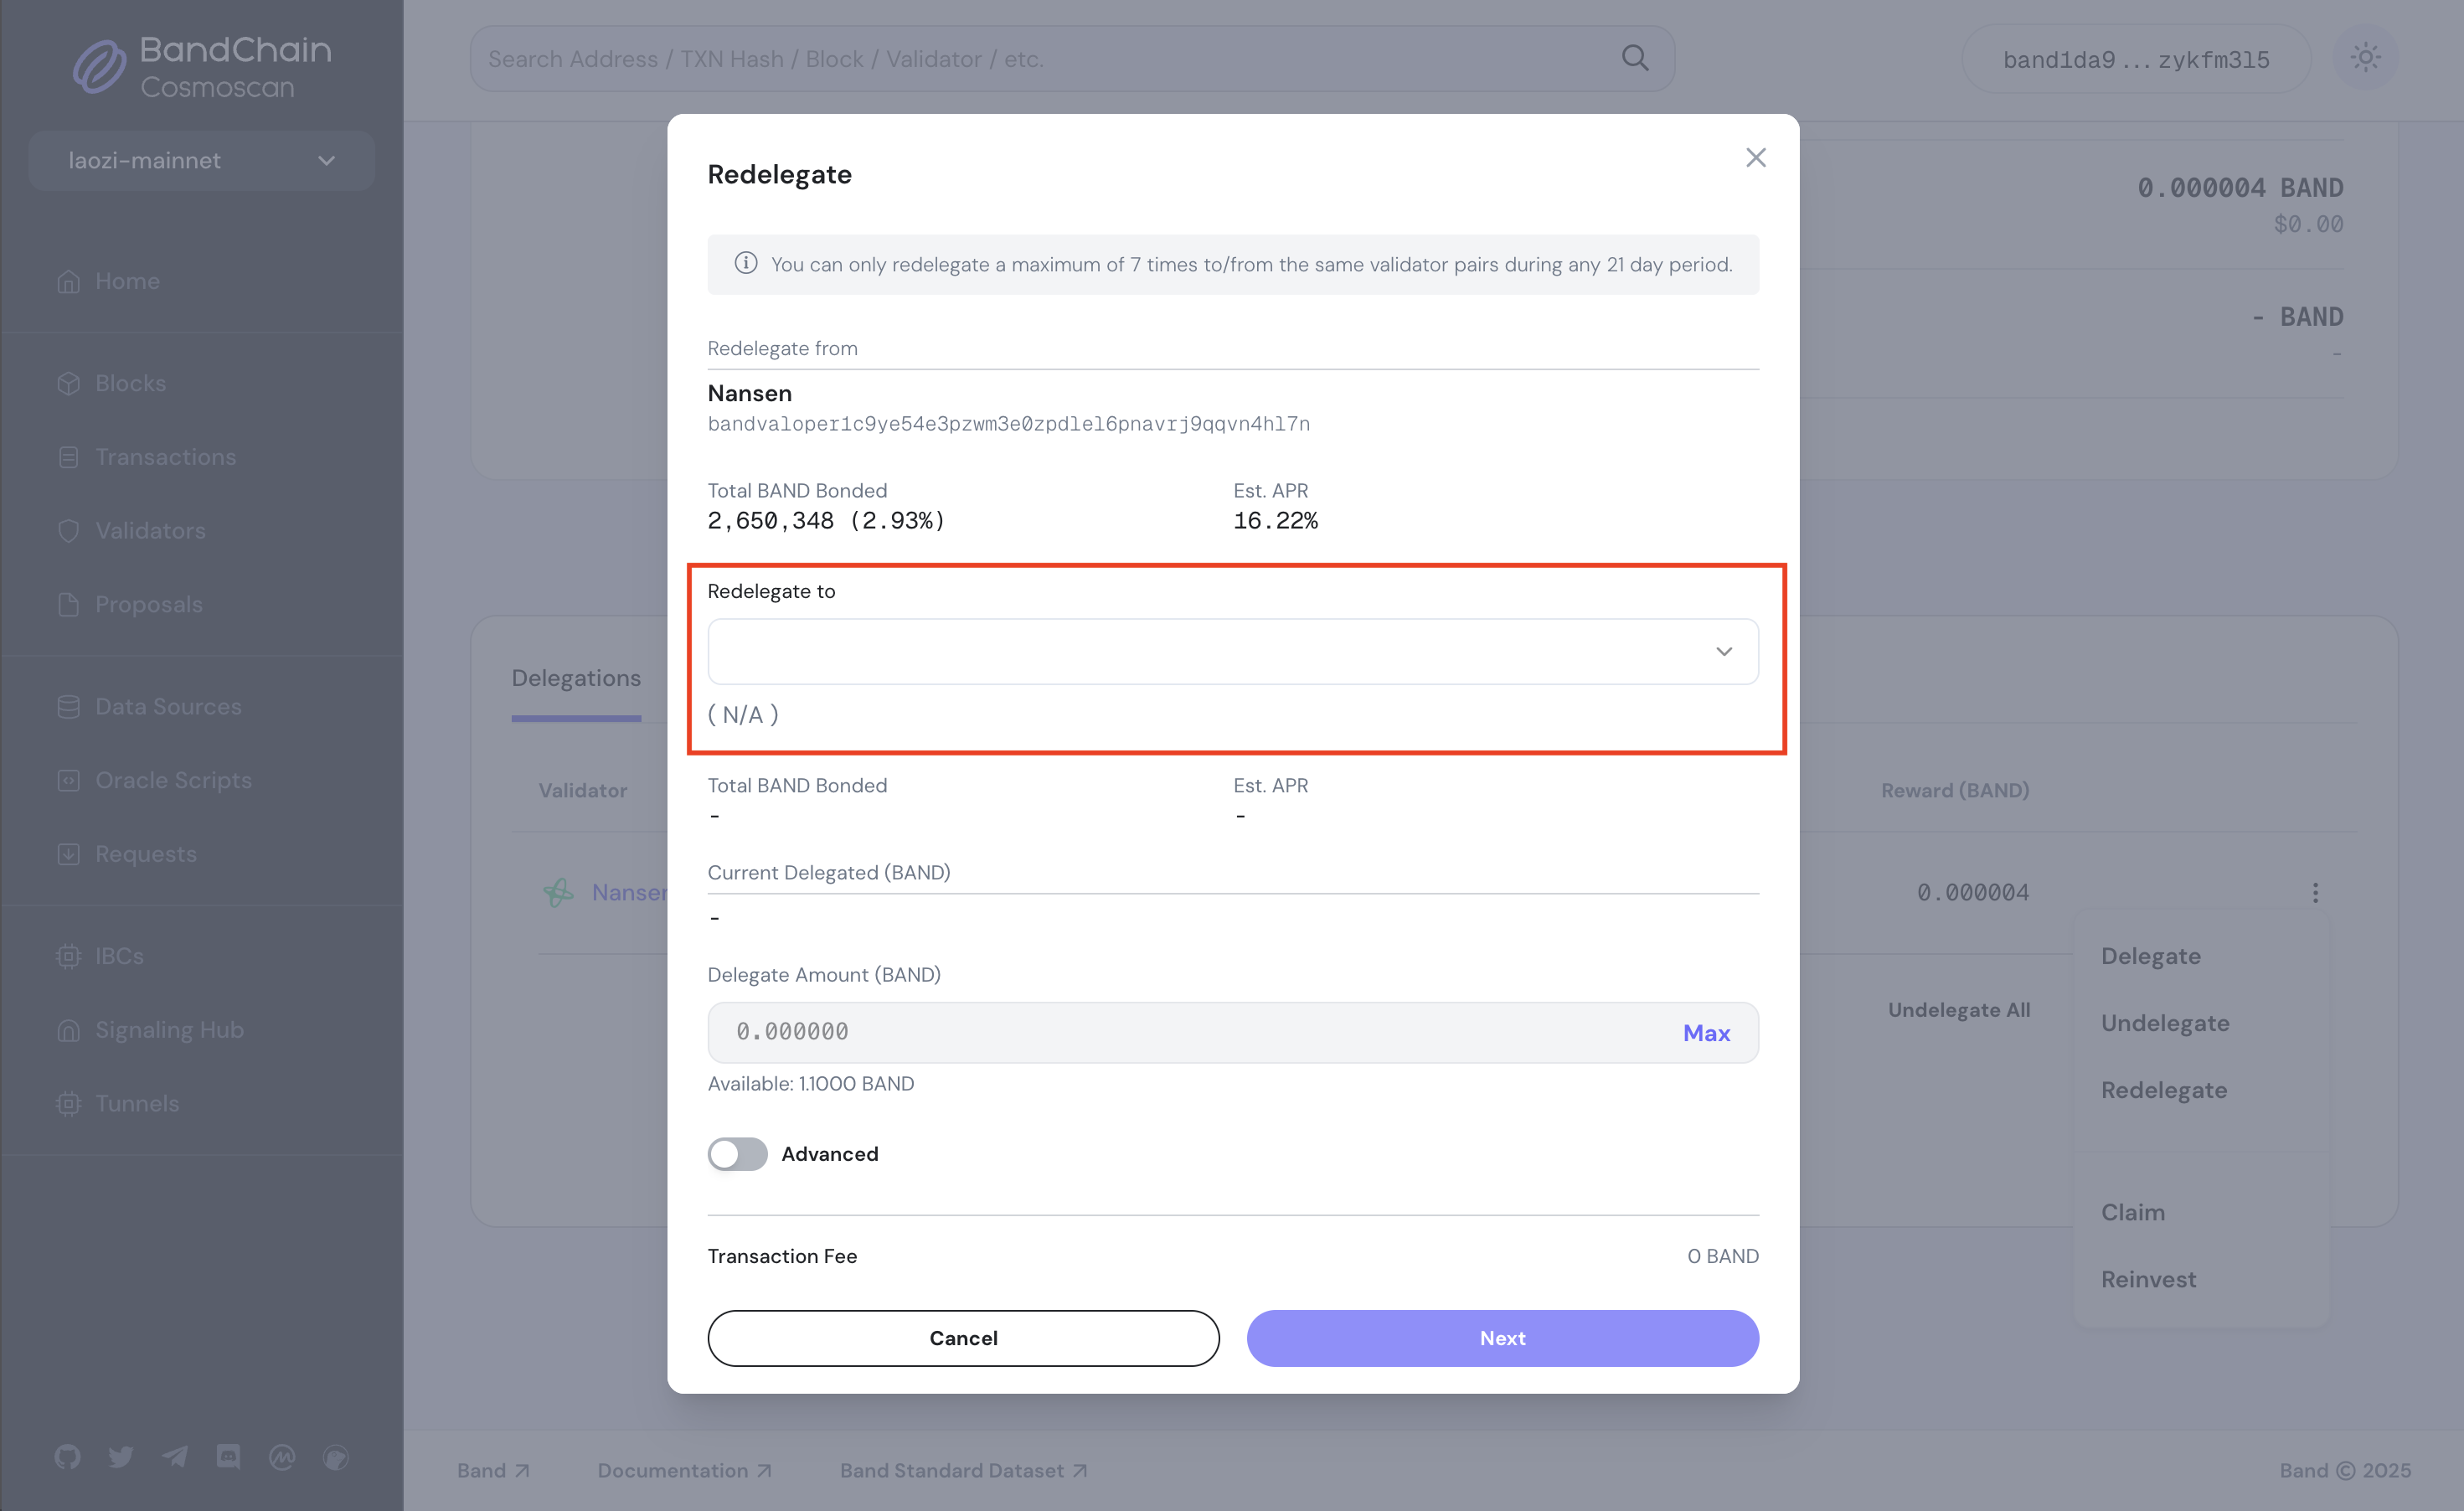Click the Reward (BAND) column header
The height and width of the screenshot is (1511, 2464).
coord(1955,790)
